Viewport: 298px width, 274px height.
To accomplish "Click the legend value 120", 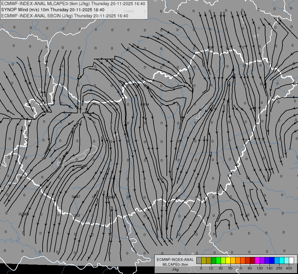I will click(x=260, y=268).
